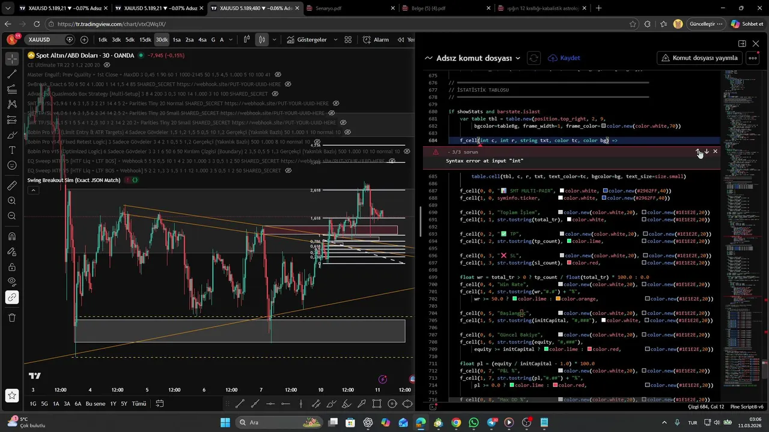The height and width of the screenshot is (432, 769).
Task: Open Pine editor more options menu
Action: [752, 58]
